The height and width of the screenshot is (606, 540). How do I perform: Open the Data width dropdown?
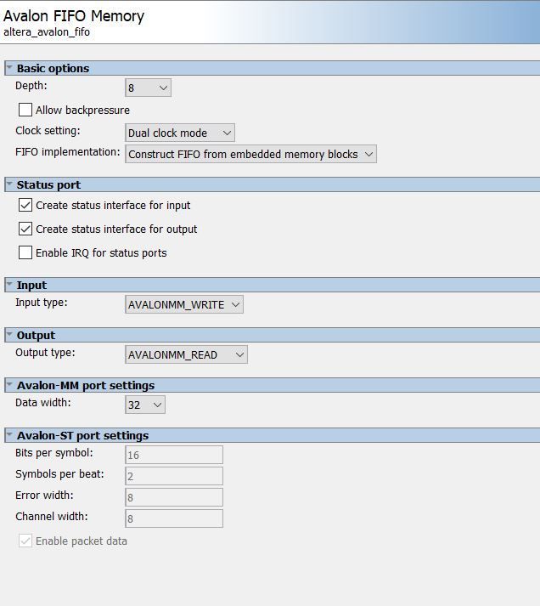144,405
